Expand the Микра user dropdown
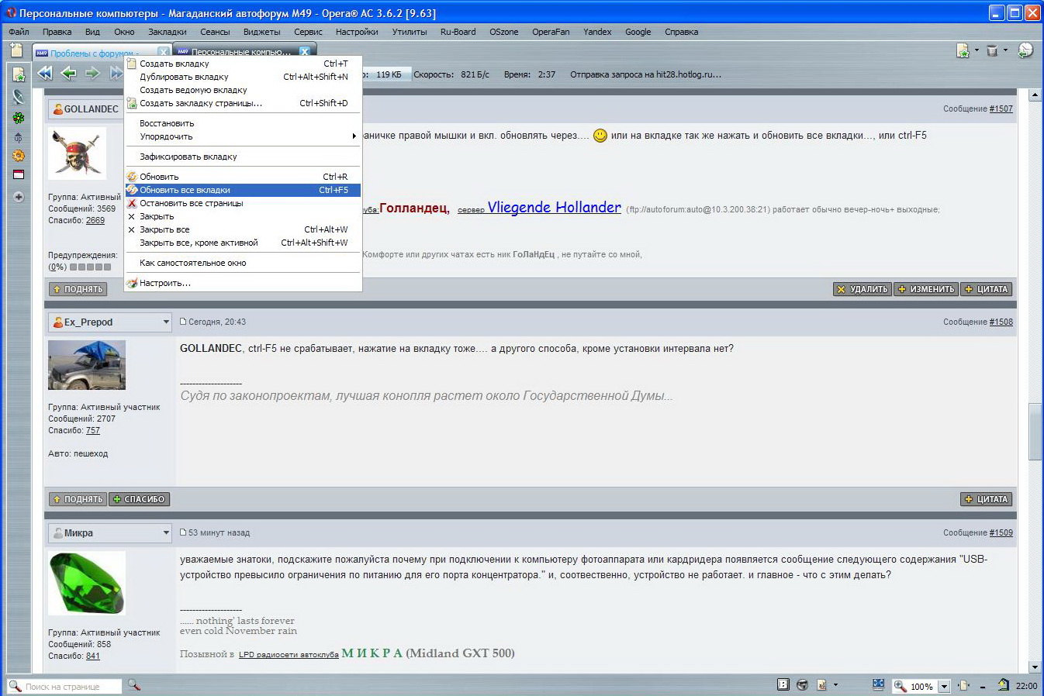 tap(165, 533)
